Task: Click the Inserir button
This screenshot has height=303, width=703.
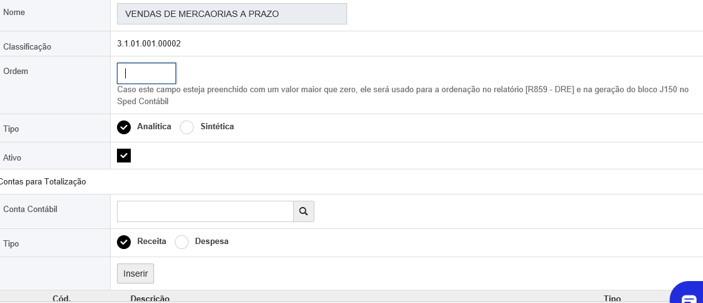Action: [135, 274]
